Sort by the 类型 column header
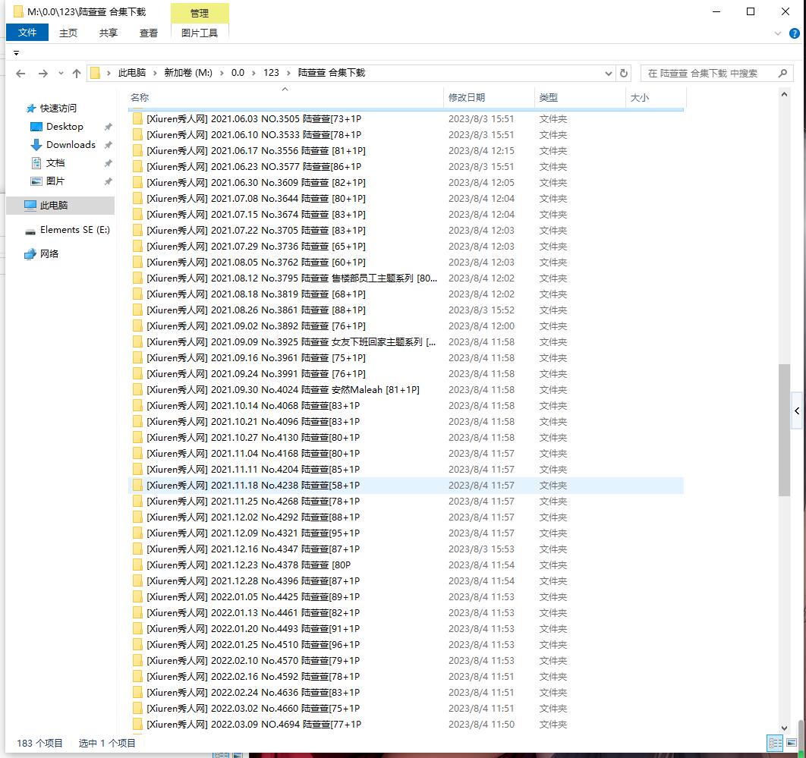 (580, 97)
